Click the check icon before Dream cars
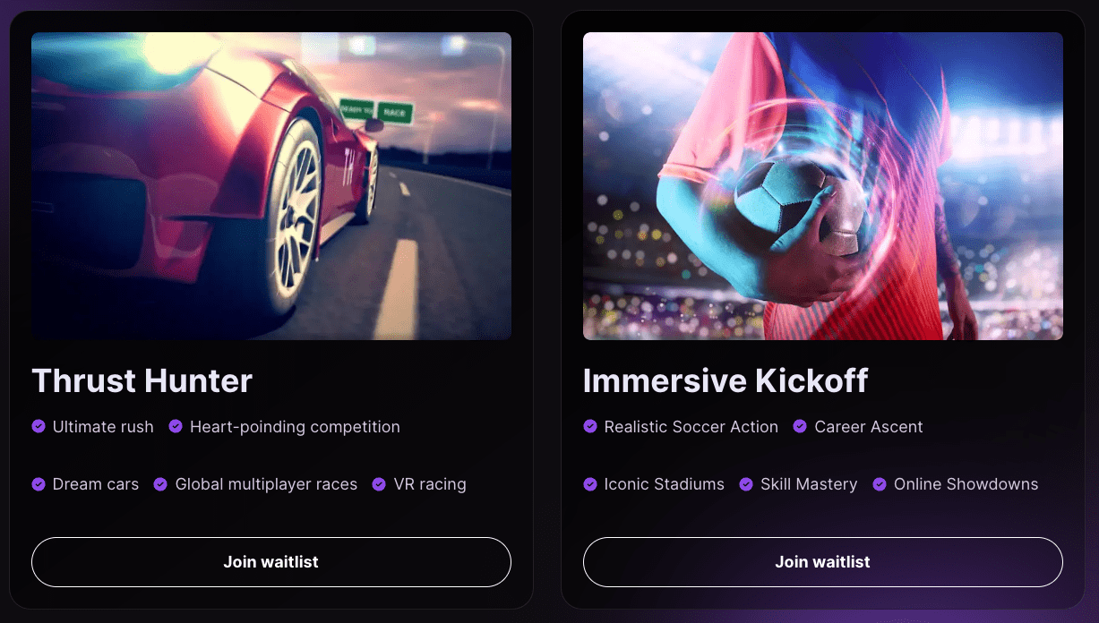Image resolution: width=1099 pixels, height=623 pixels. coord(39,484)
